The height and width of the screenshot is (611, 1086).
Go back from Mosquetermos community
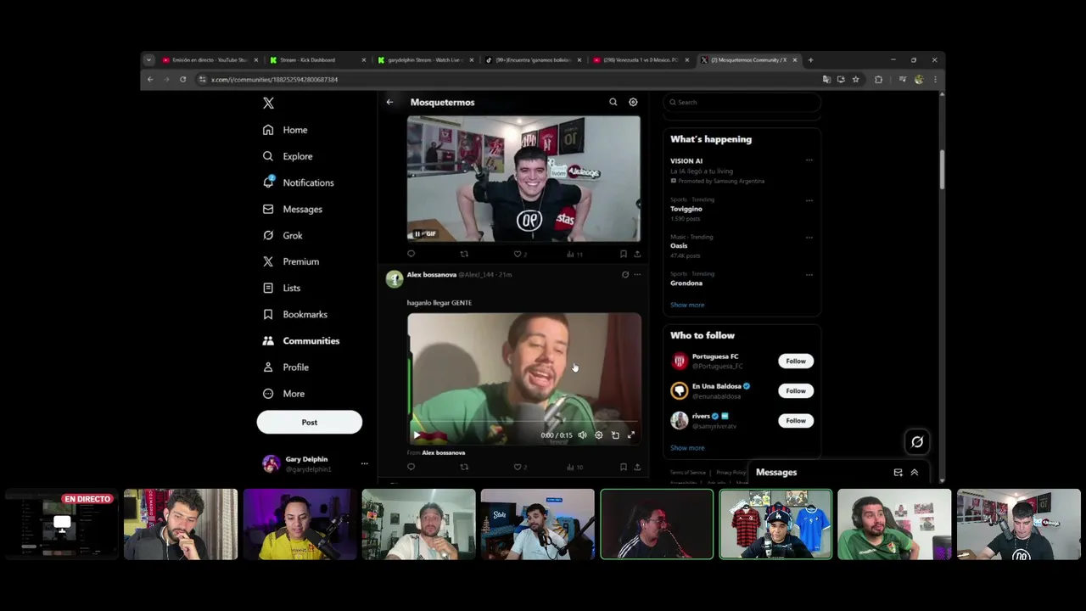tap(389, 102)
